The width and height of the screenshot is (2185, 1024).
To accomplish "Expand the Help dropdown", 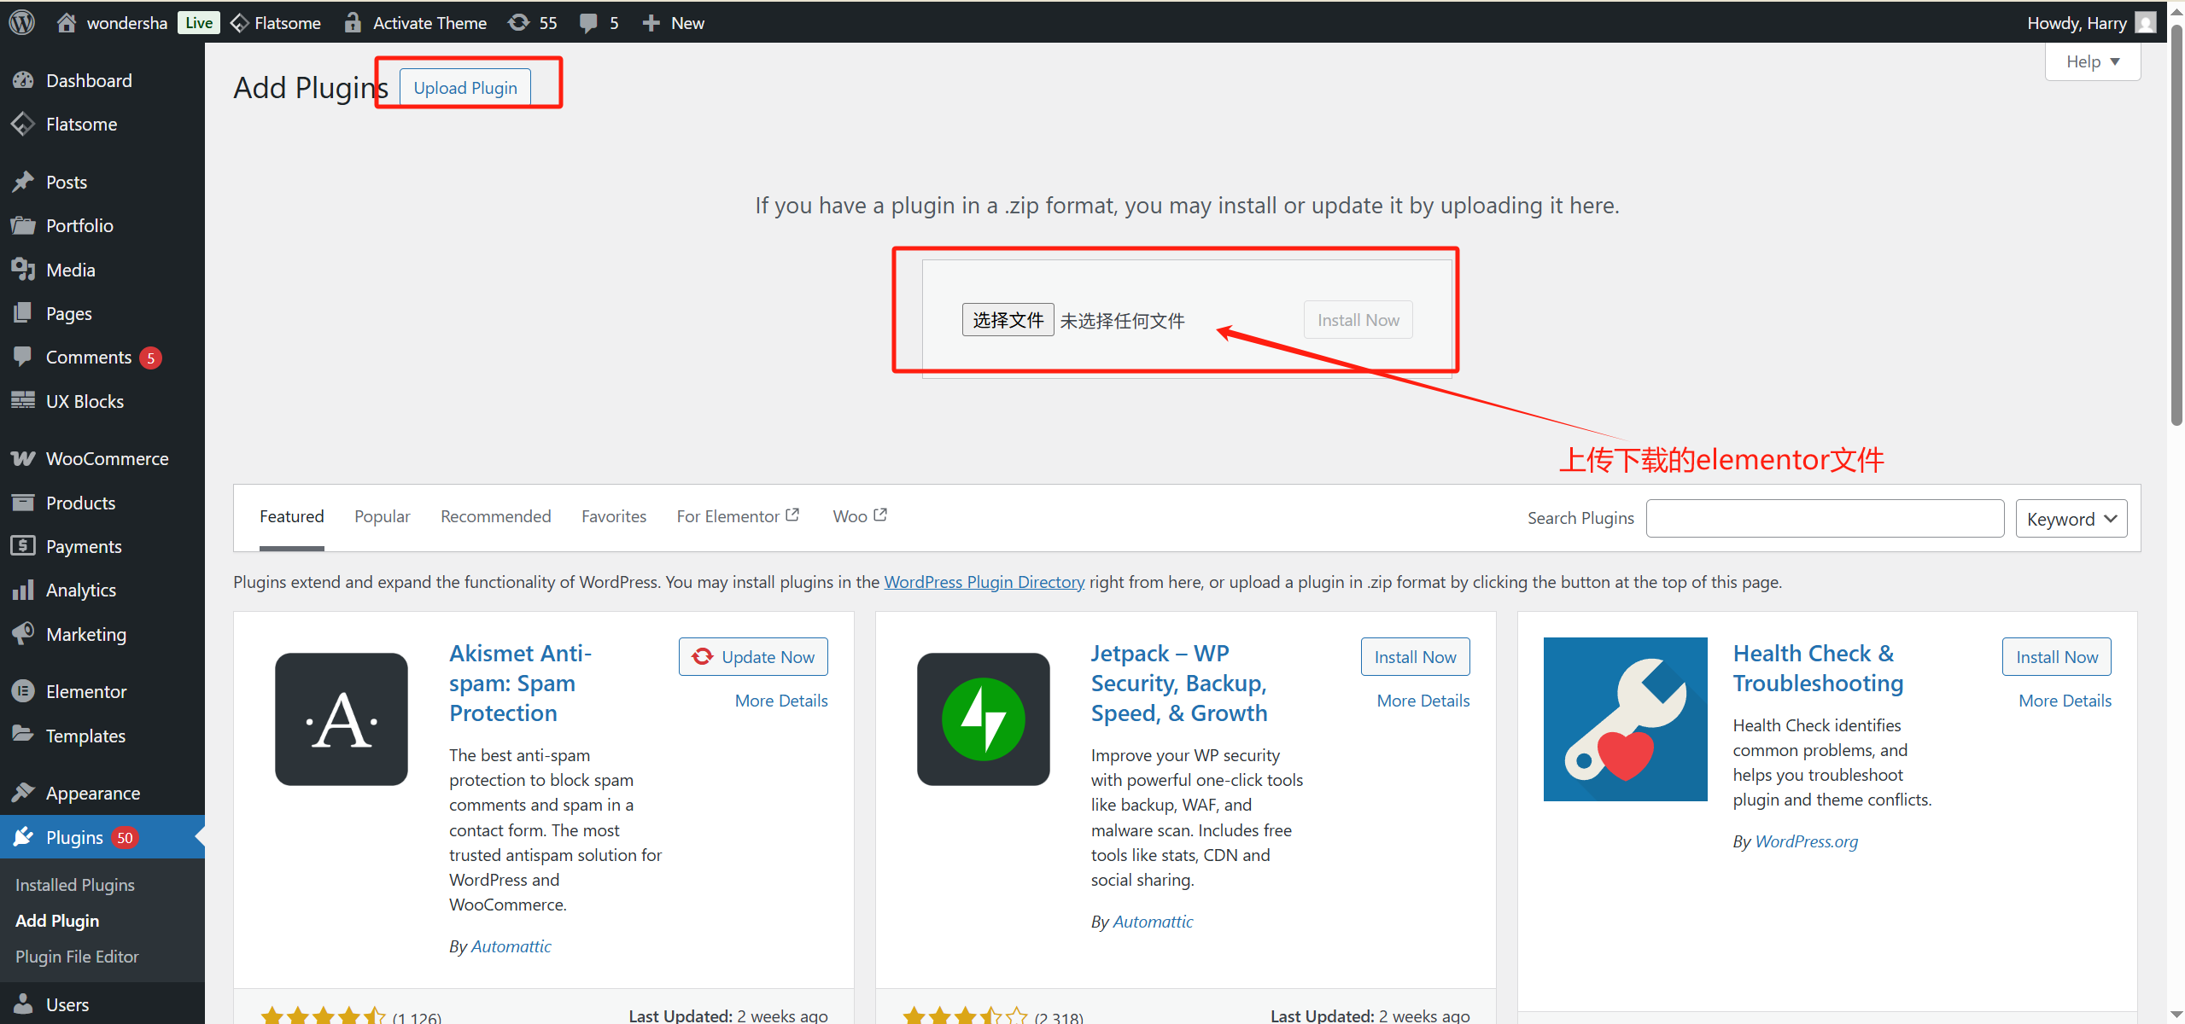I will point(2091,61).
